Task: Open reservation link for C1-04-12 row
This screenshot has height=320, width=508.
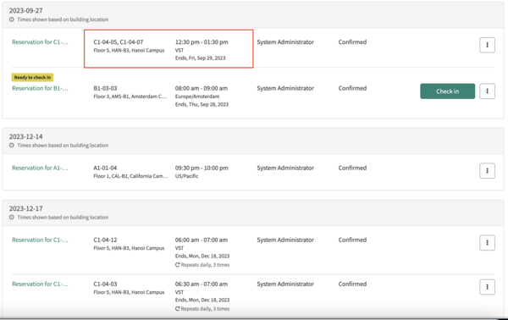Action: click(40, 240)
